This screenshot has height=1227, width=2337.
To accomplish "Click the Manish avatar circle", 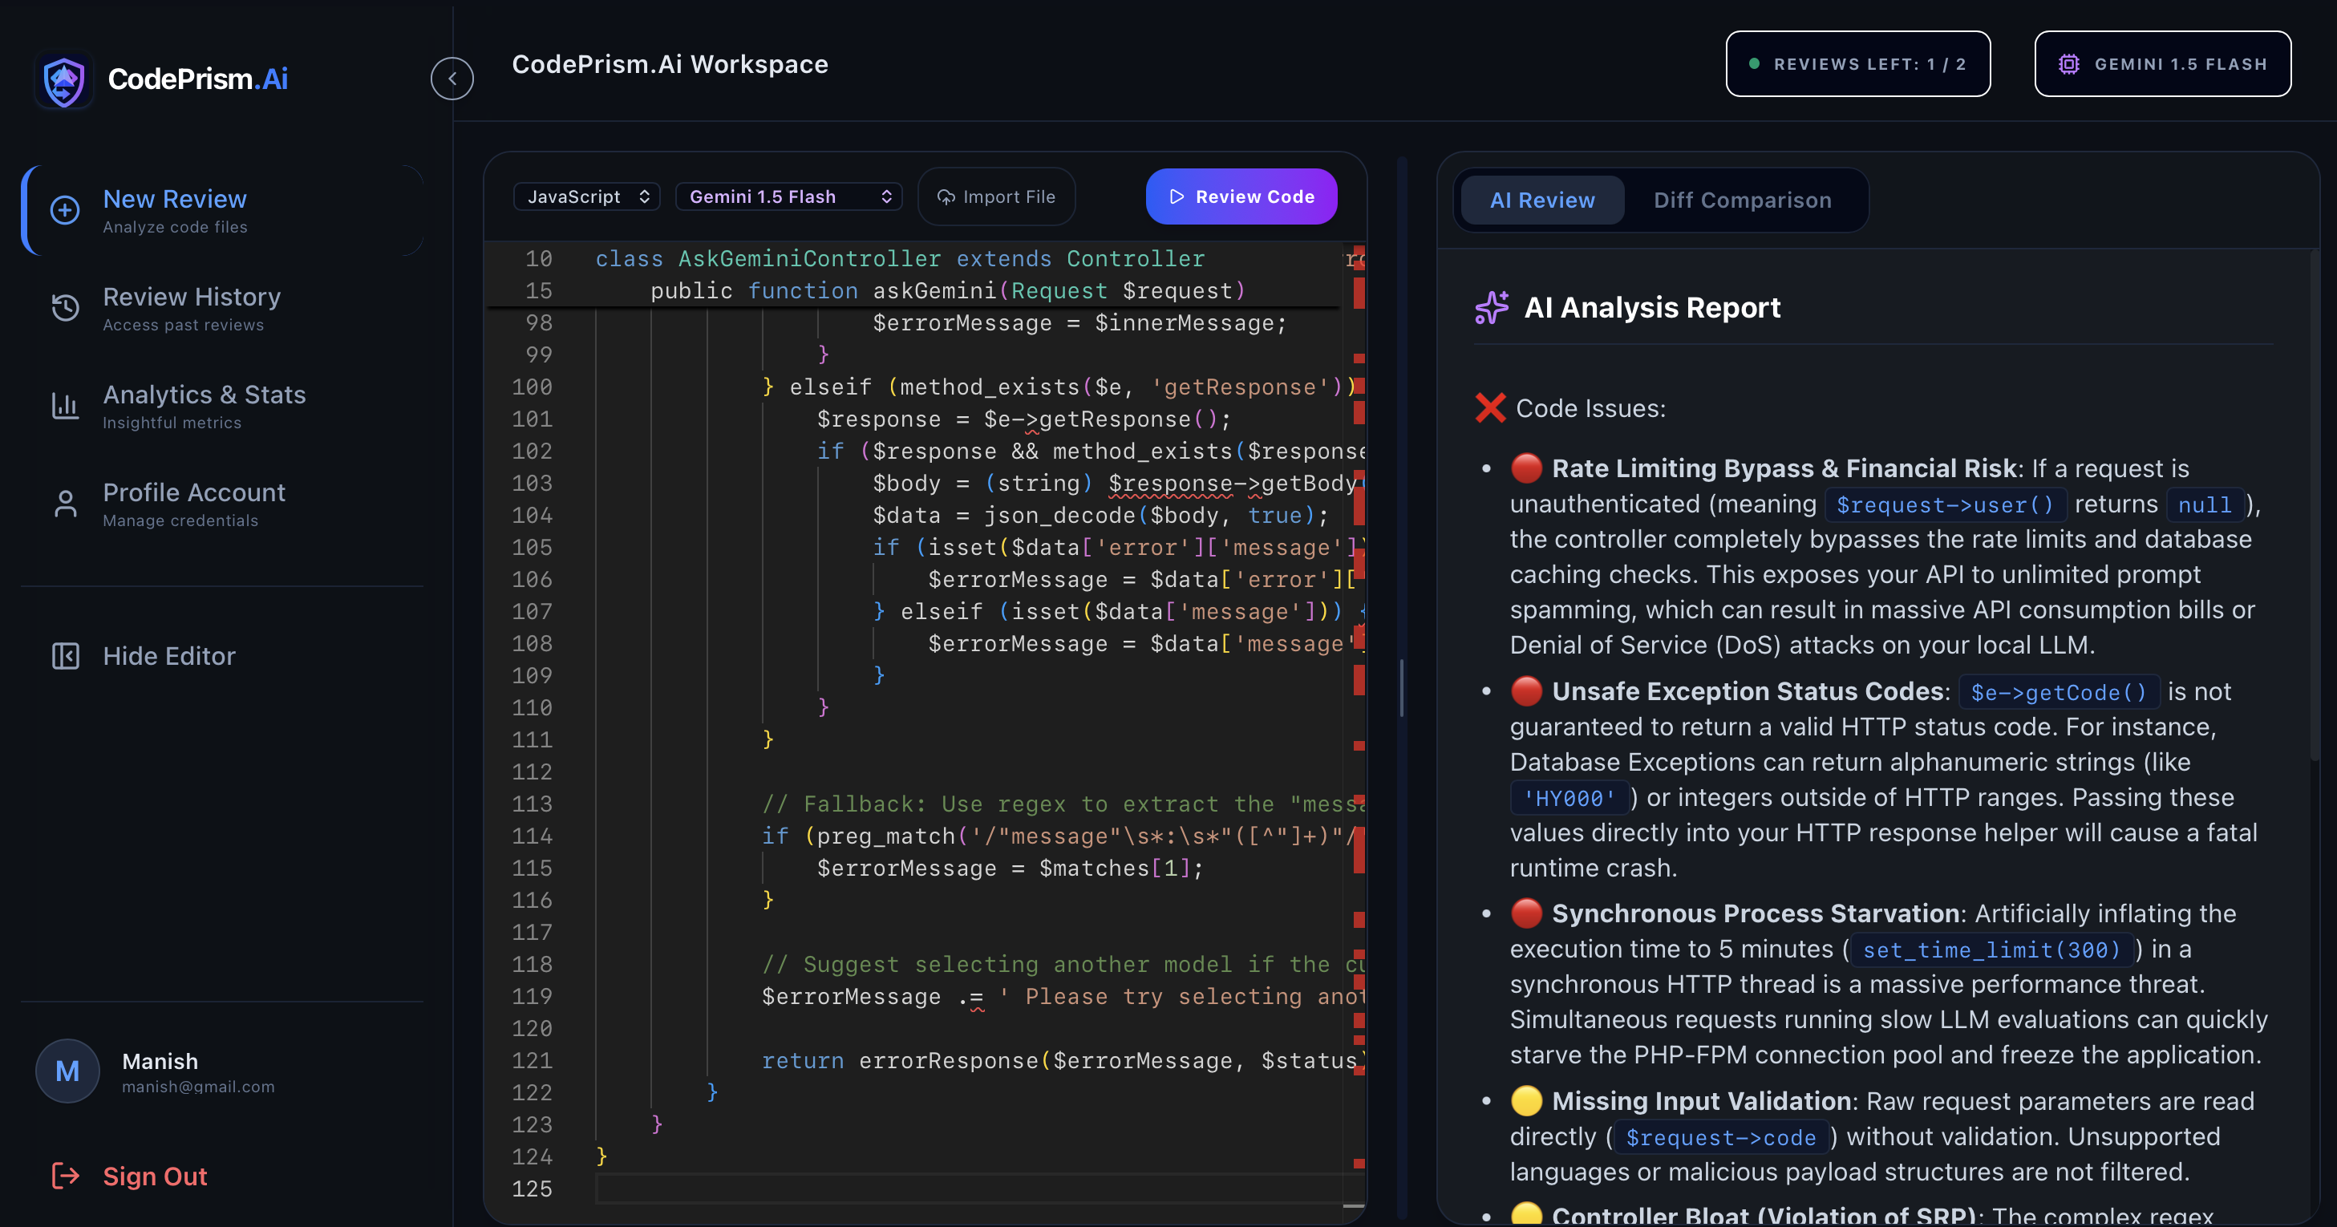I will pyautogui.click(x=67, y=1071).
